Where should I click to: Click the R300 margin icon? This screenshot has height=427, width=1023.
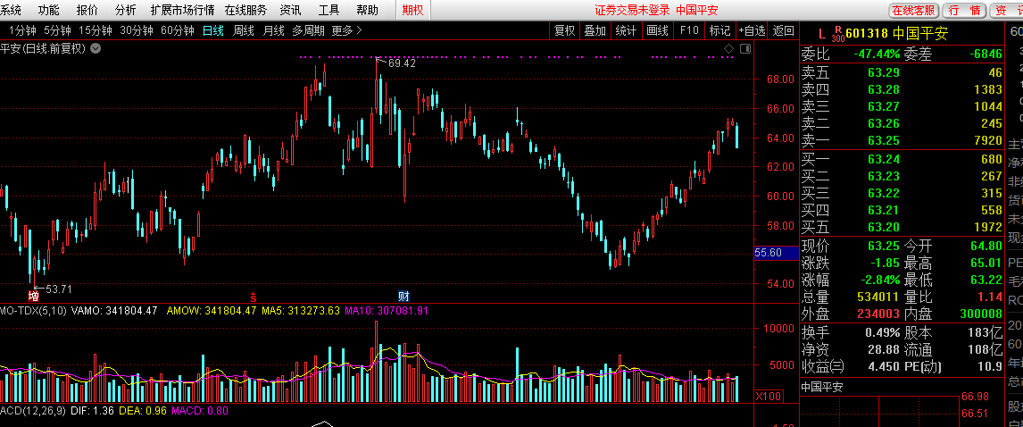click(837, 33)
